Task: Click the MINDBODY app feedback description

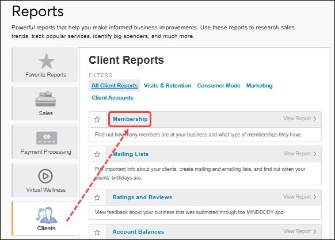Action: click(189, 212)
